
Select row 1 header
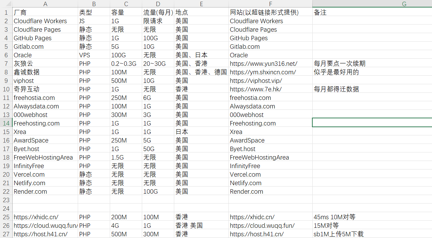click(x=6, y=12)
